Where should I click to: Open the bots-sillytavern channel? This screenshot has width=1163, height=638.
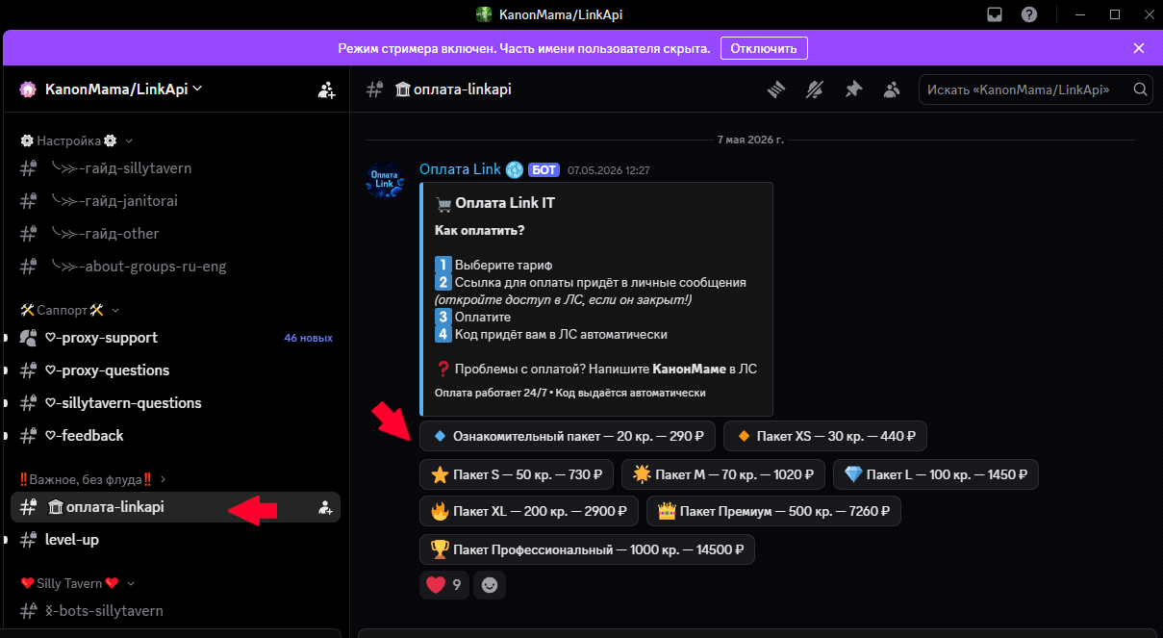pos(175,611)
